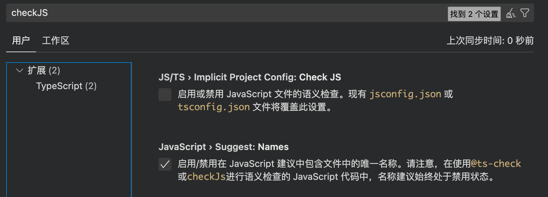Open the settings filter funnel icon

tap(525, 13)
